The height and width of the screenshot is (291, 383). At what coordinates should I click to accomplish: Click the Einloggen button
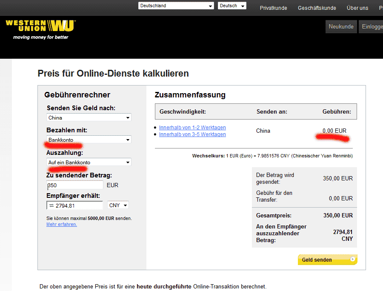coord(372,26)
